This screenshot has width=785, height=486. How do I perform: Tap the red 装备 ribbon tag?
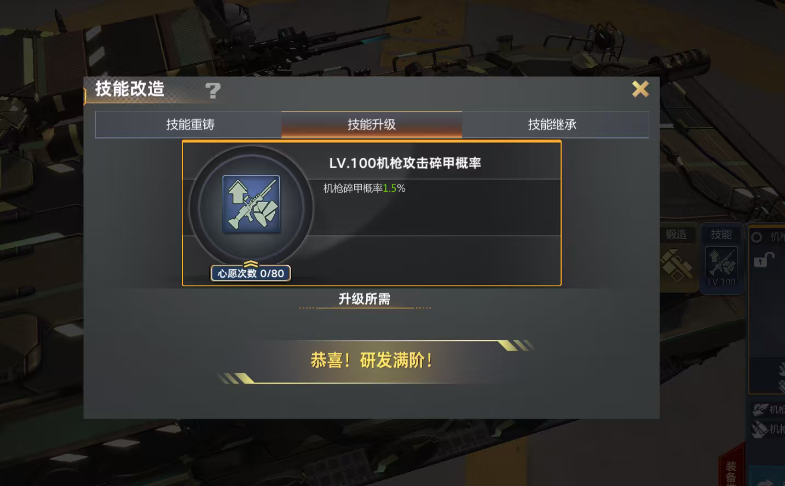pos(731,470)
